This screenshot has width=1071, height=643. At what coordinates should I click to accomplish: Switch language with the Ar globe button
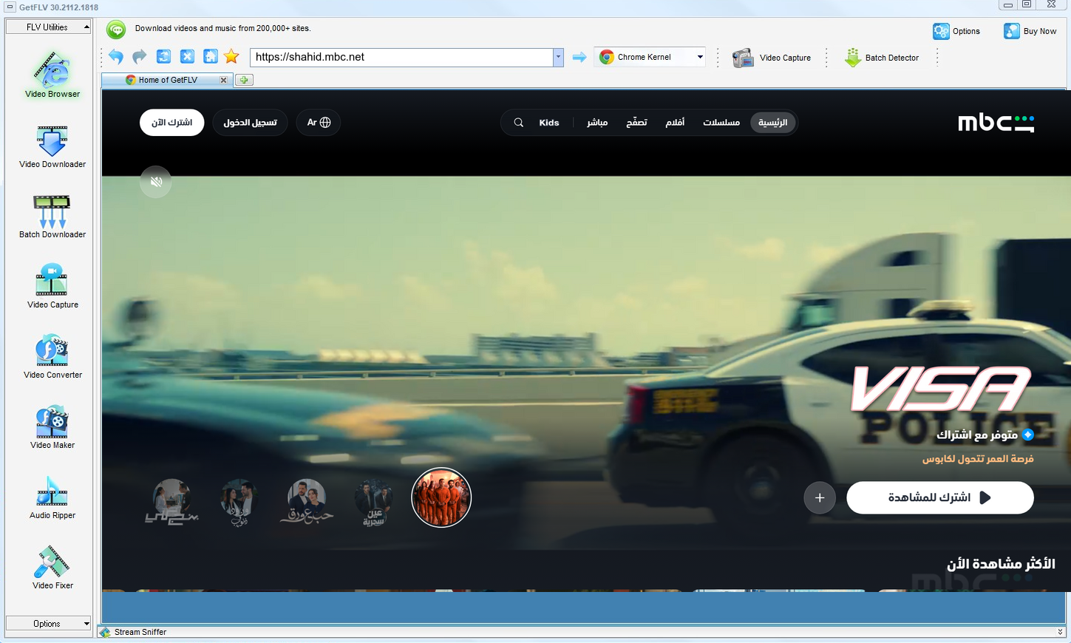(319, 123)
